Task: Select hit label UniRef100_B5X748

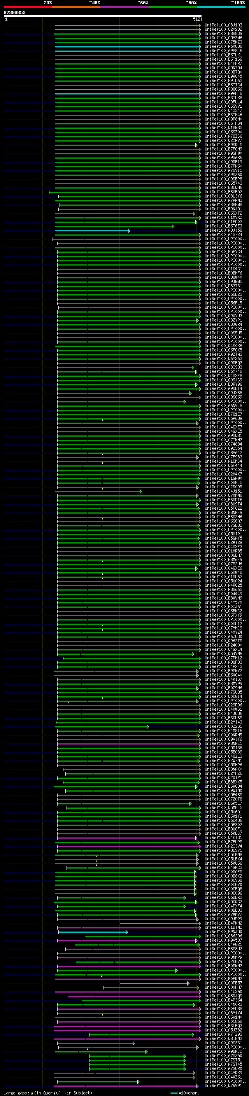Action: point(223,371)
